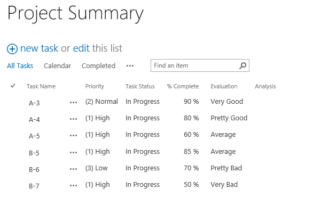Open the ellipsis menu for task A-4
The height and width of the screenshot is (206, 329).
click(x=74, y=119)
